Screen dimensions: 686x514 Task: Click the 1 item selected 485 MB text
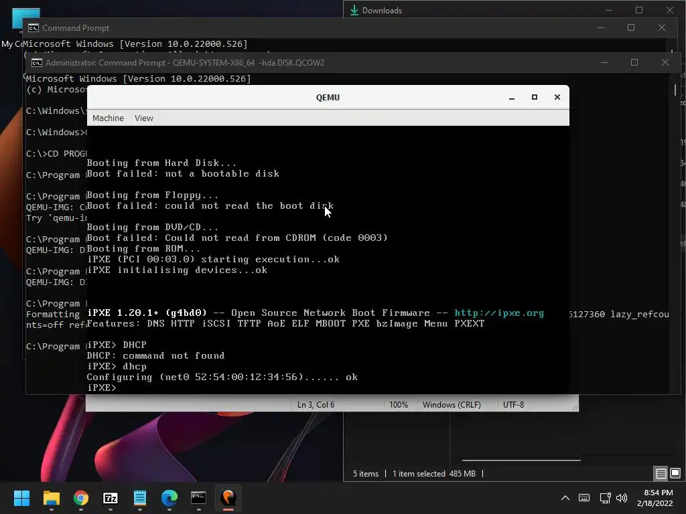pos(433,474)
